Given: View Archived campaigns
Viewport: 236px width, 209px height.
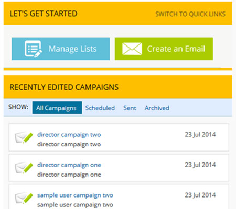Looking at the screenshot, I should (x=157, y=108).
